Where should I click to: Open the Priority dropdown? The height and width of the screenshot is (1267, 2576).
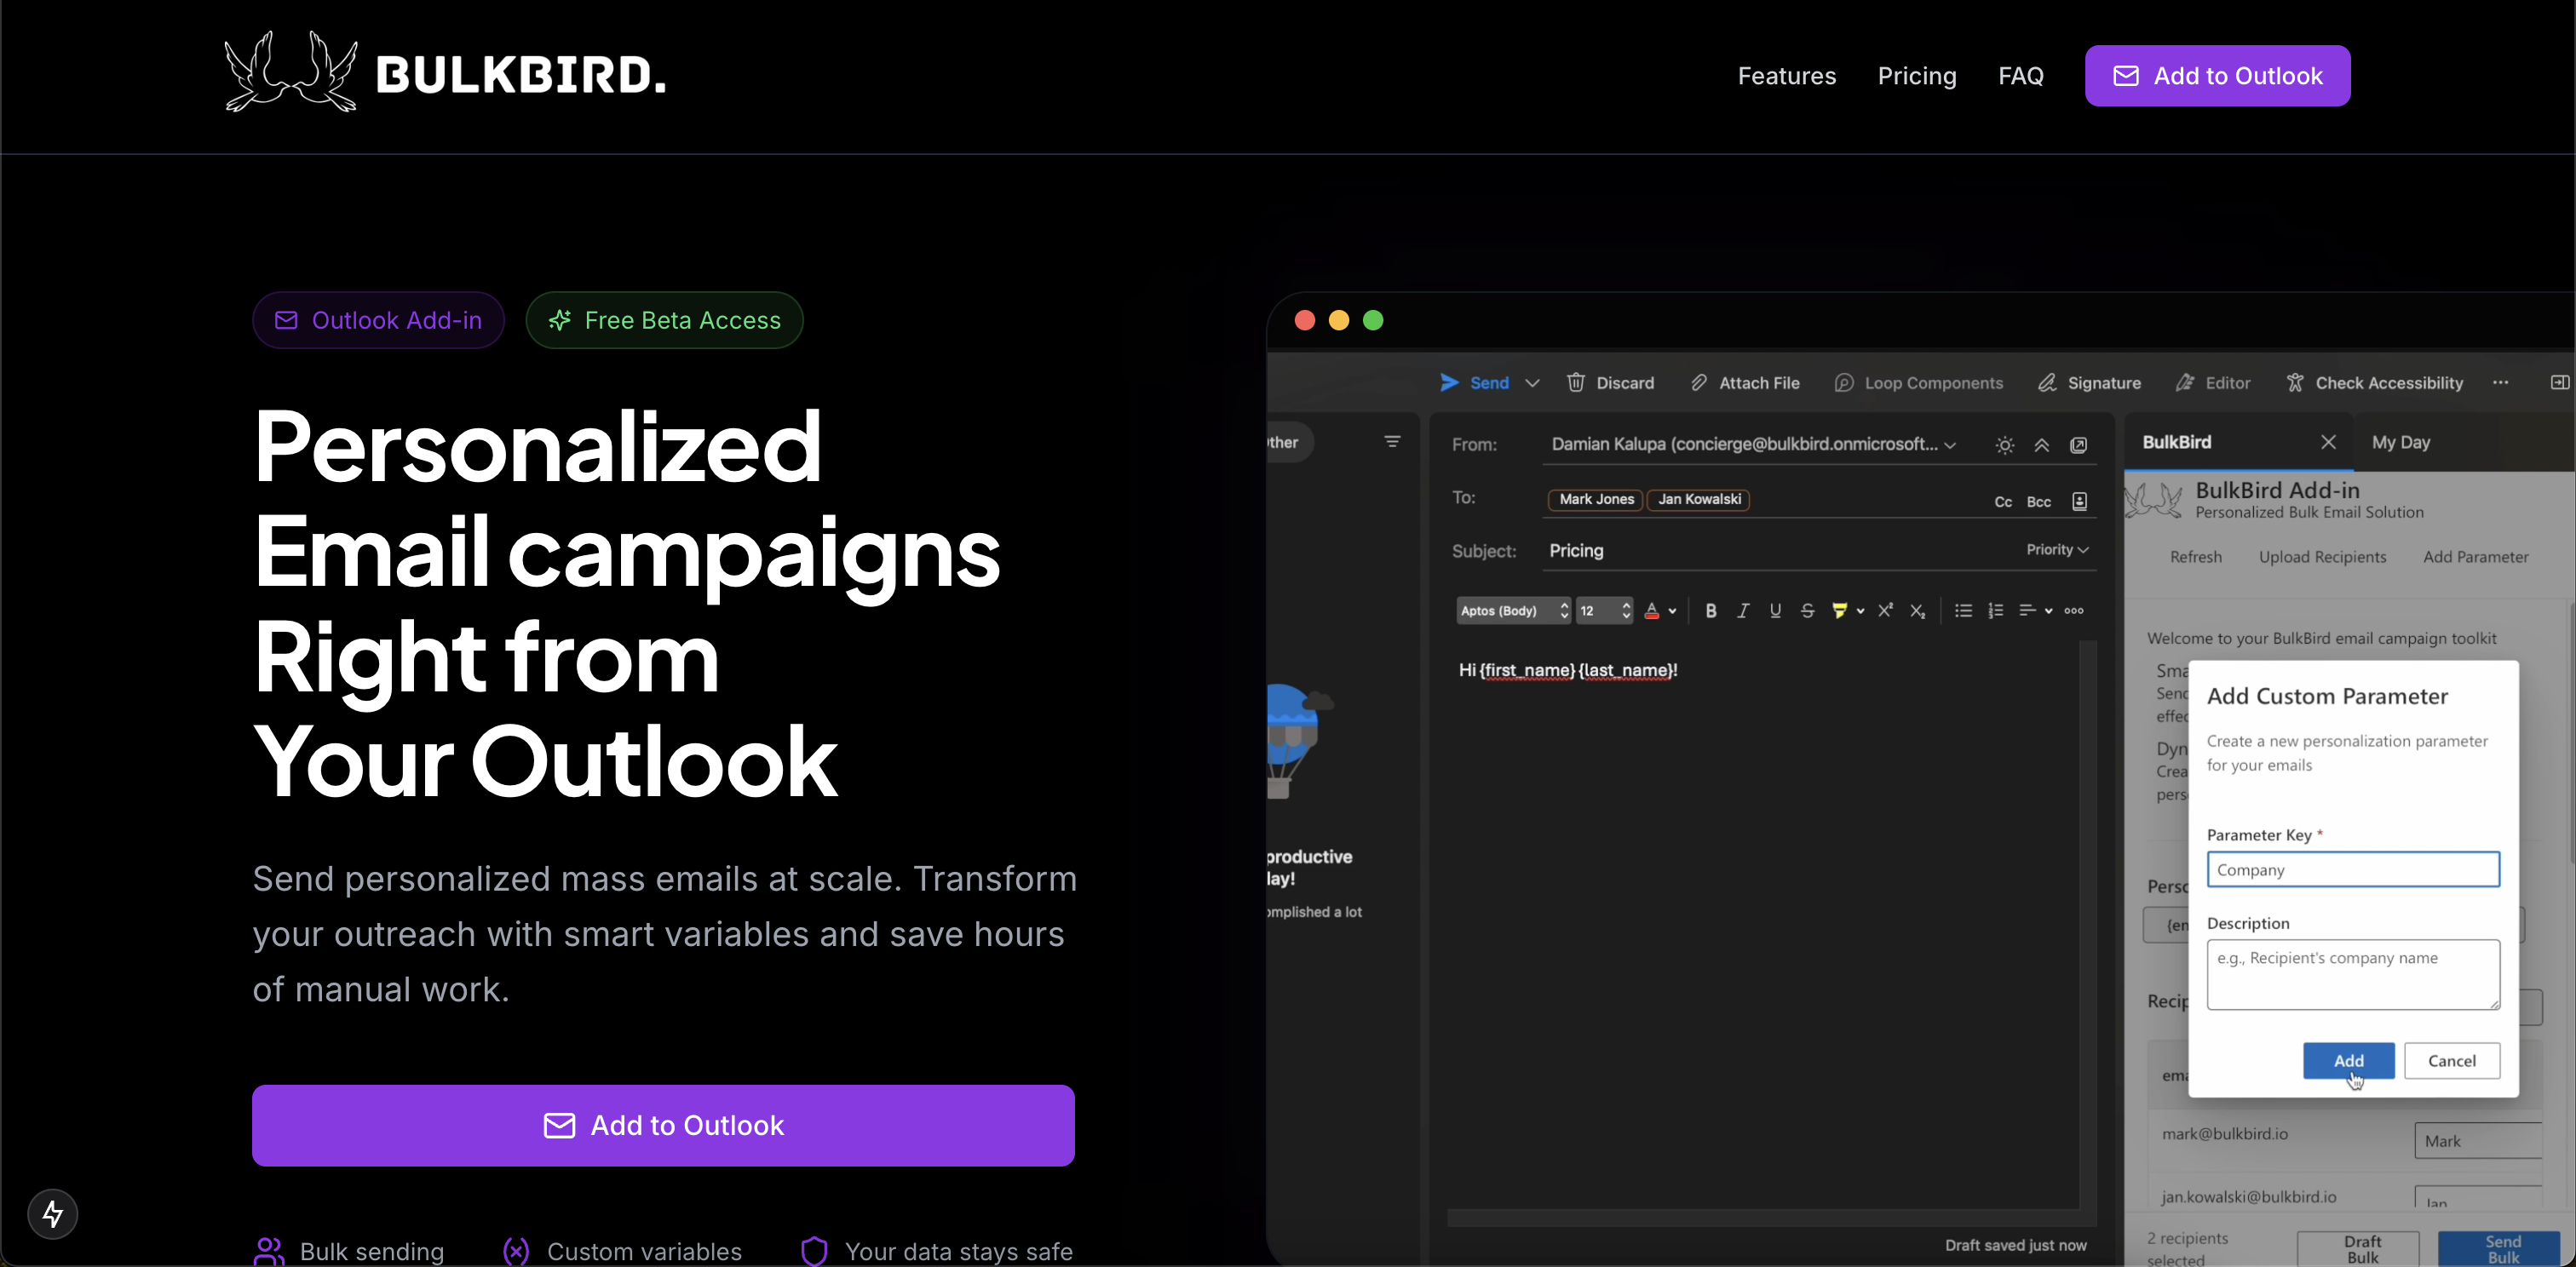pos(2057,549)
